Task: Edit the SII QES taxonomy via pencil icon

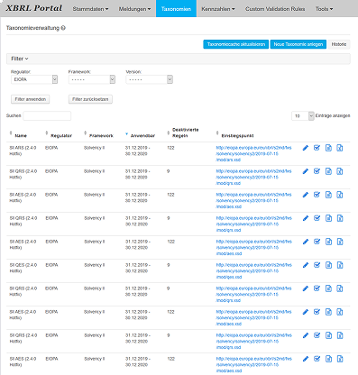Action: tap(306, 265)
